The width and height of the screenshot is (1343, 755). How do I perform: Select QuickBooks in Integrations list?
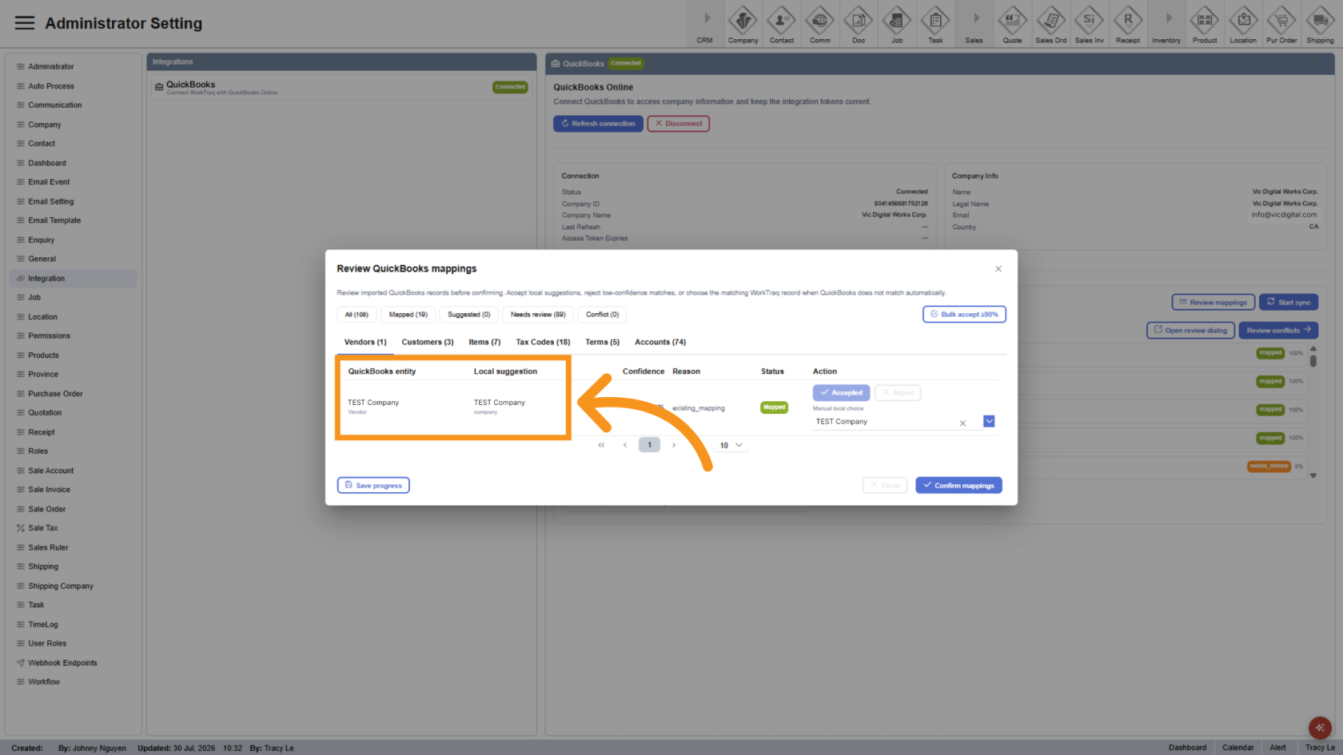click(x=341, y=87)
